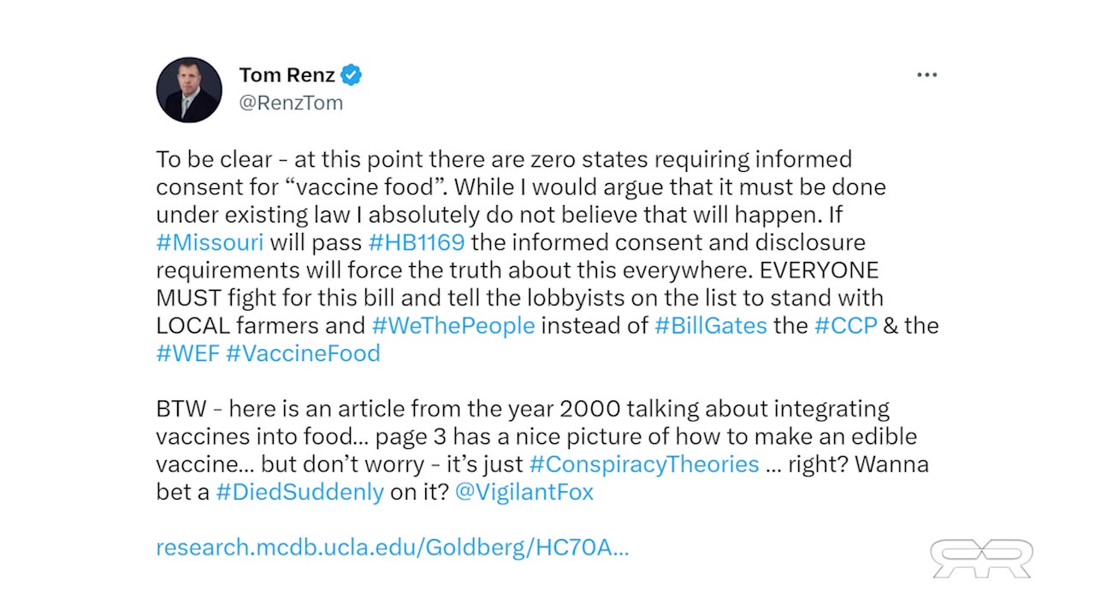Follow the #Missouri hashtag
This screenshot has width=1095, height=616.
tap(210, 242)
